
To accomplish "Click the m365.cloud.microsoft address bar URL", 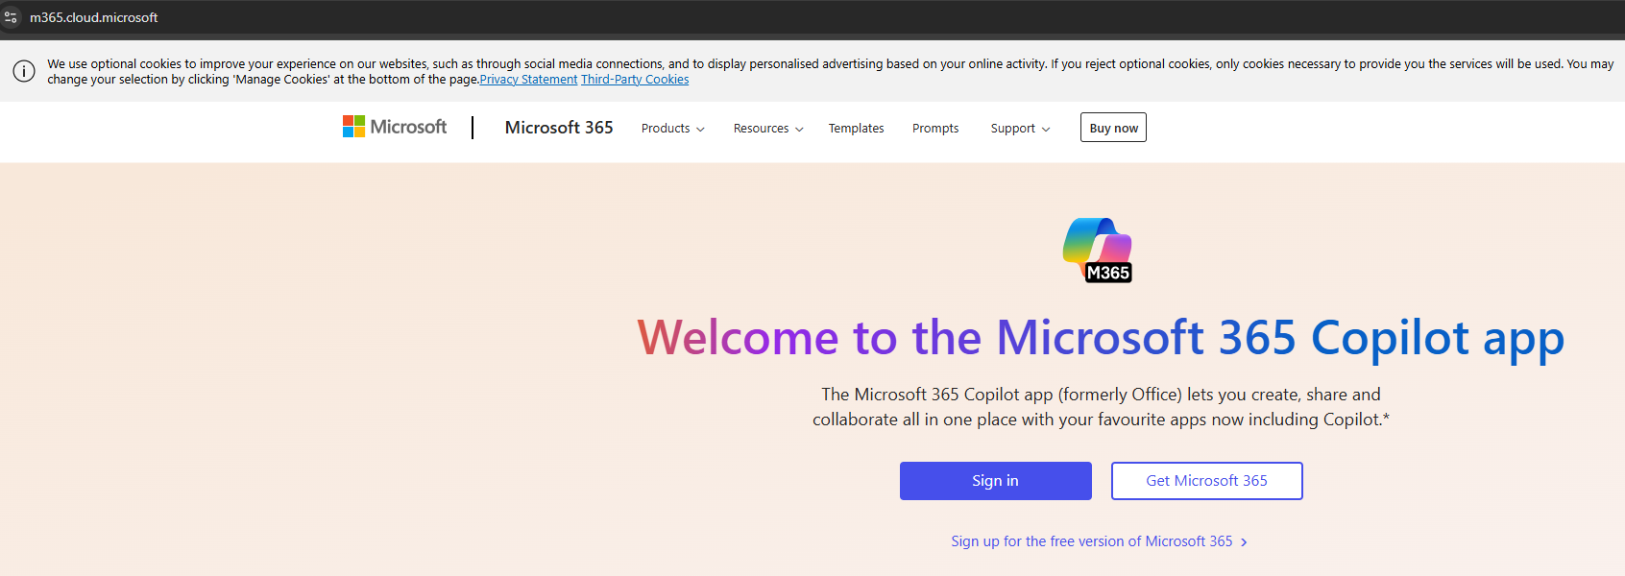I will (x=94, y=17).
